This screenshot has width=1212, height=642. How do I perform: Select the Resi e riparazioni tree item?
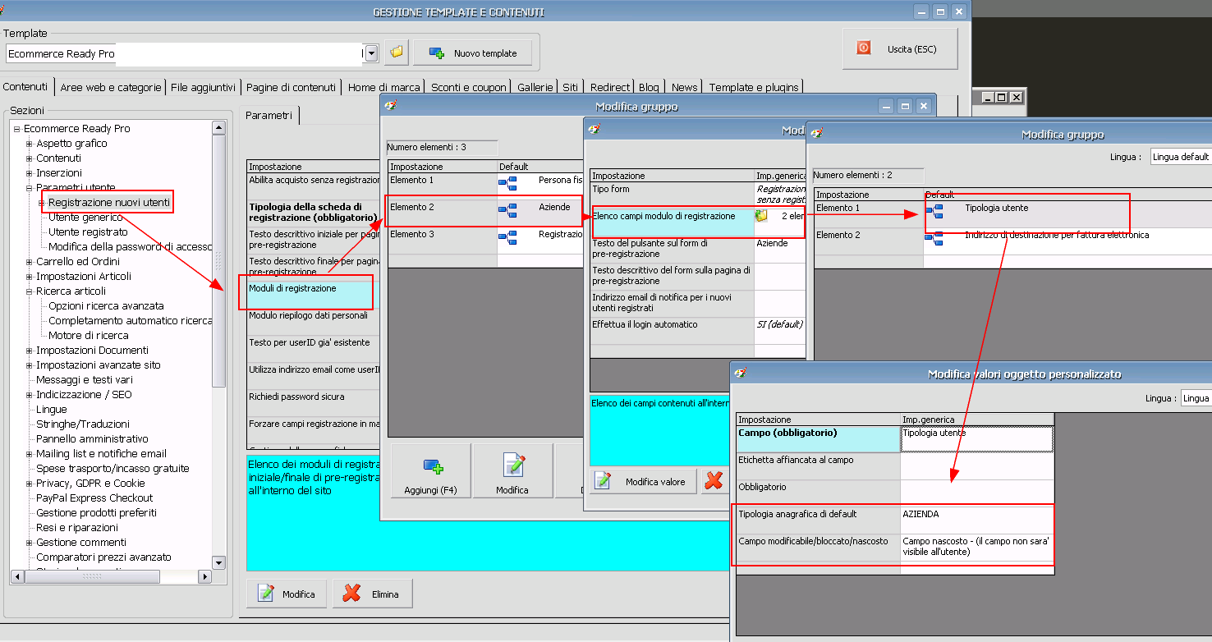coord(77,528)
